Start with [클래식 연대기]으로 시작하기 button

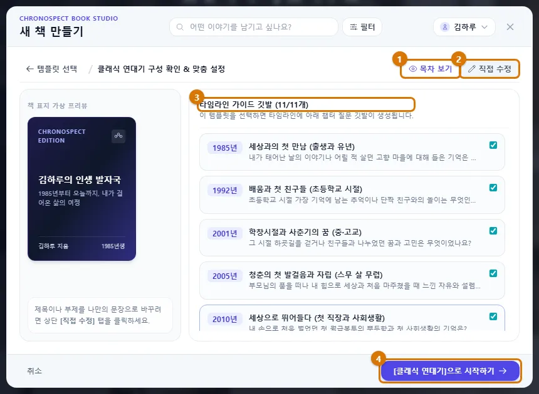pos(450,371)
